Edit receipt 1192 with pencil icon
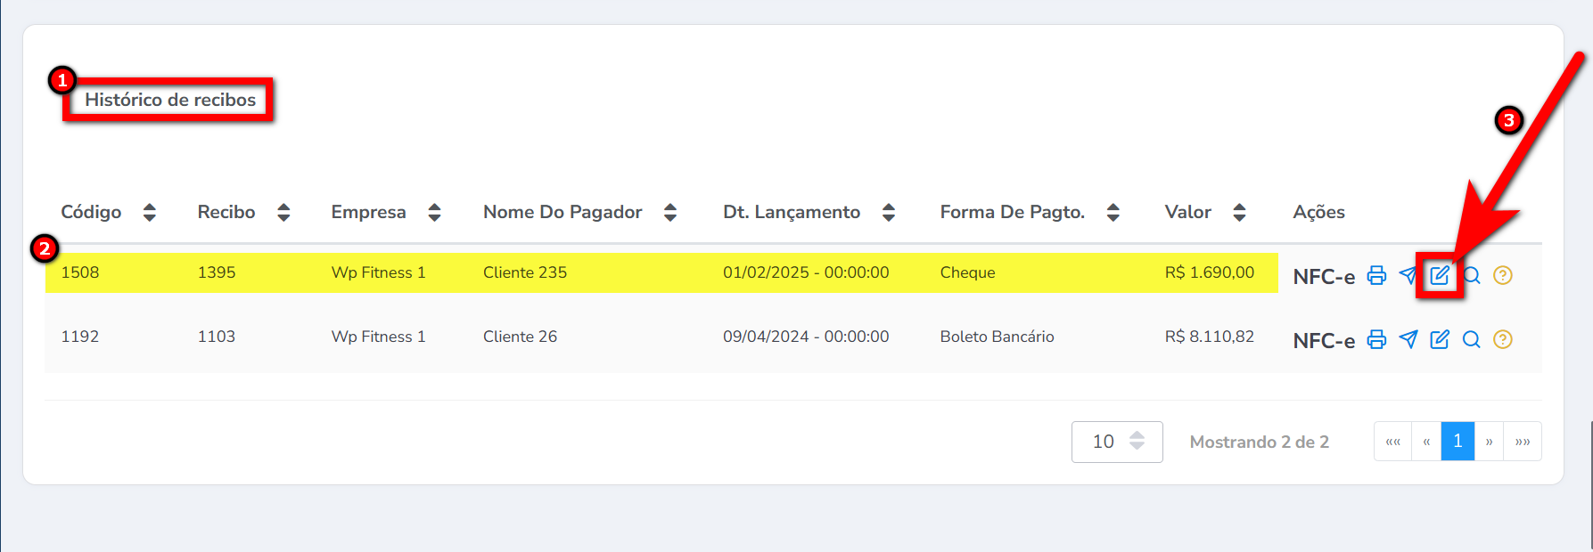 point(1440,339)
